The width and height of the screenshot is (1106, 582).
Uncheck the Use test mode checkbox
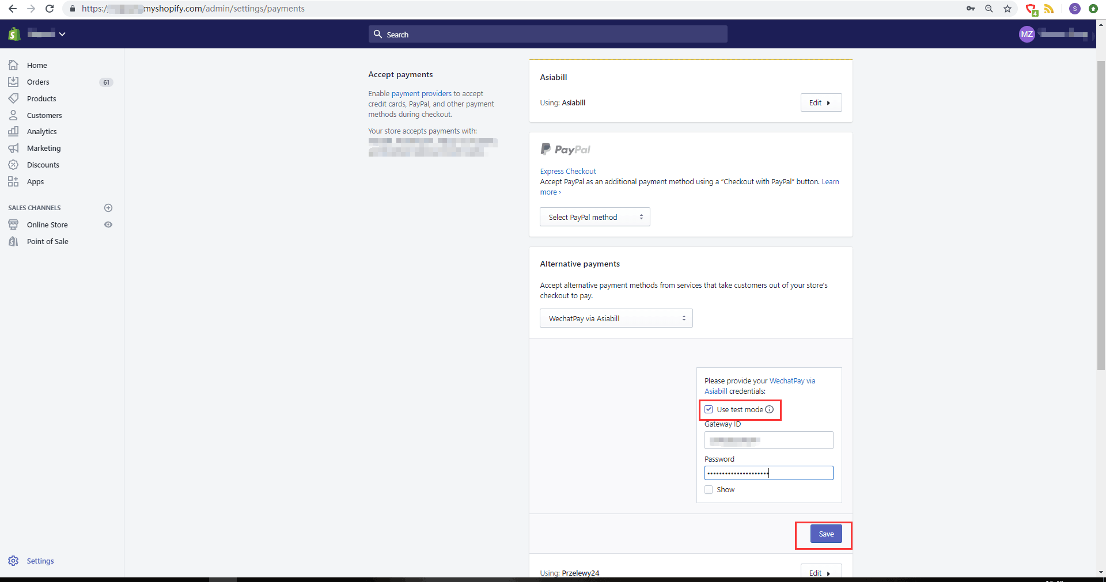(709, 409)
